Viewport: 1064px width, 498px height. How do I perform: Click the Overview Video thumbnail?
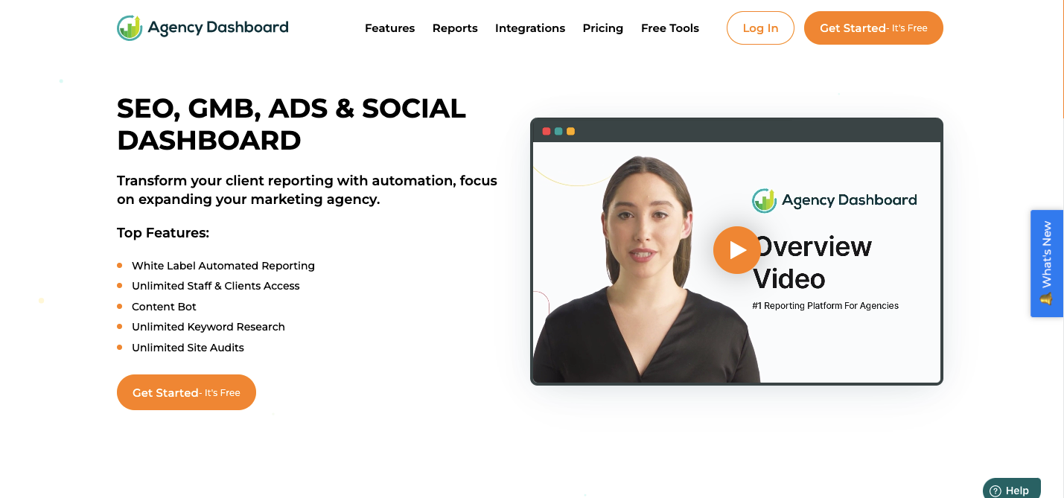point(736,262)
